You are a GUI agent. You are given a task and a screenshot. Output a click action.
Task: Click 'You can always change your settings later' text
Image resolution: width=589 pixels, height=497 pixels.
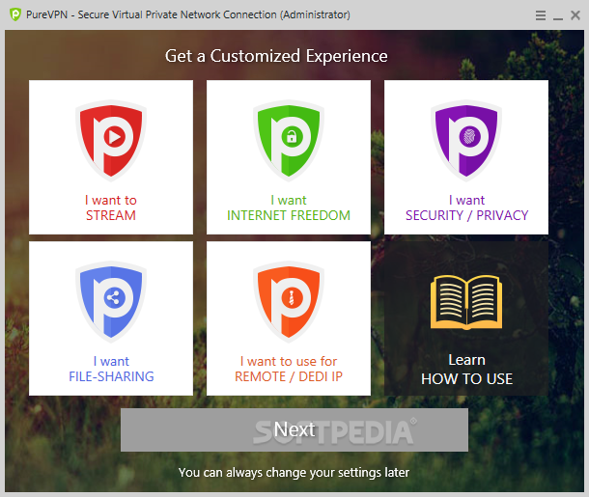(294, 473)
